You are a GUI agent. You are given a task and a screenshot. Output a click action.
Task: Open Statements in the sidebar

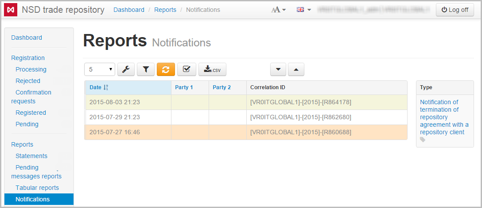coord(31,156)
